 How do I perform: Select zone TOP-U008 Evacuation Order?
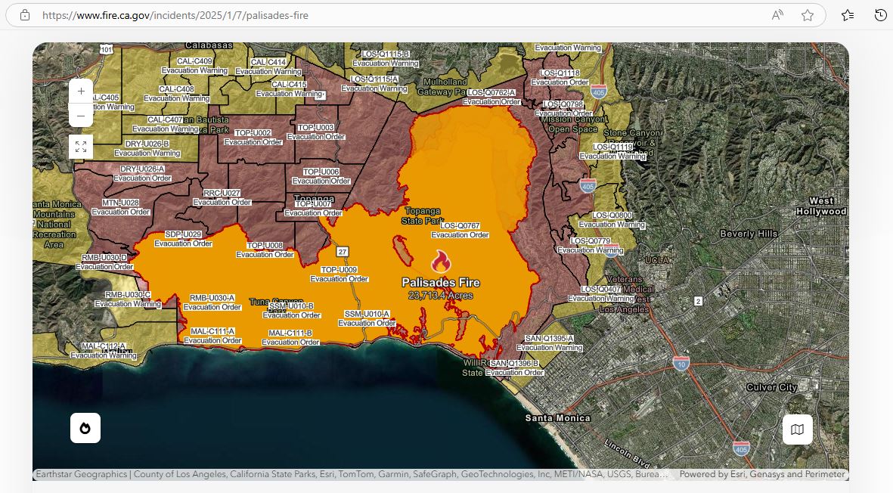(265, 250)
